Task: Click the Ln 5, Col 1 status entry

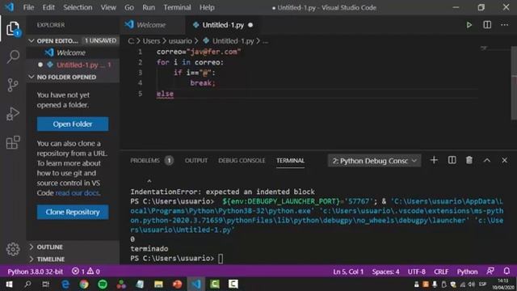Action: [x=348, y=272]
